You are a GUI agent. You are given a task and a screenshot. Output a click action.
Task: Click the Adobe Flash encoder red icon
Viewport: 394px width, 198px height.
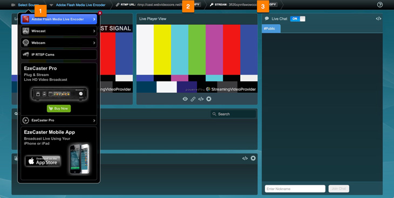pos(26,19)
